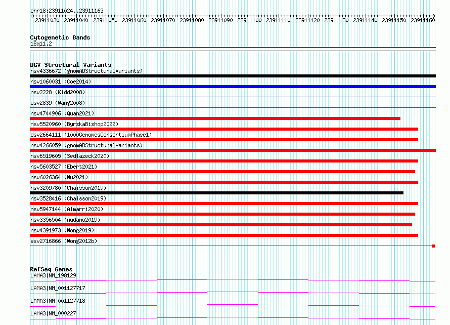Screen dimensions: 450x325
Task: Select the red nsv4266059 gnomAD bar
Action: tap(233, 150)
